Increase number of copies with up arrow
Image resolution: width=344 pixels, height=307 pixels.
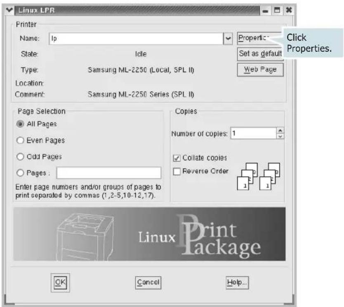coord(280,130)
